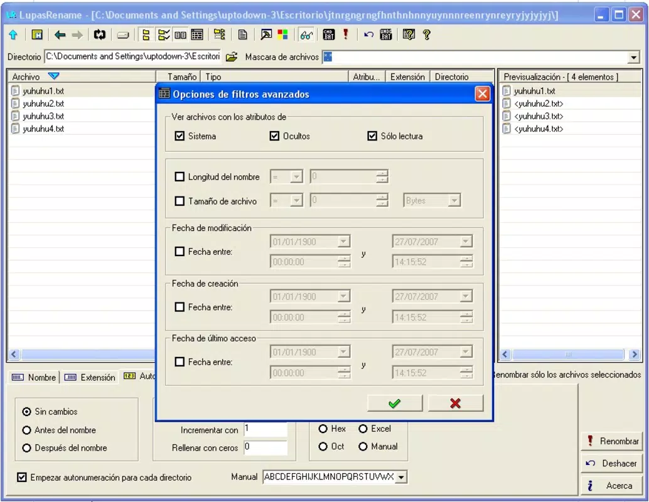
Task: Click the blue undo arrow toolbar icon
Action: pos(368,35)
